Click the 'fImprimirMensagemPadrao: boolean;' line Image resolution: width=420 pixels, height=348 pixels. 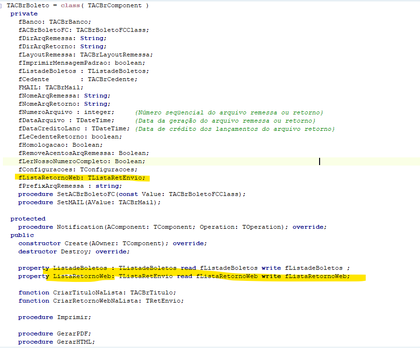click(82, 63)
